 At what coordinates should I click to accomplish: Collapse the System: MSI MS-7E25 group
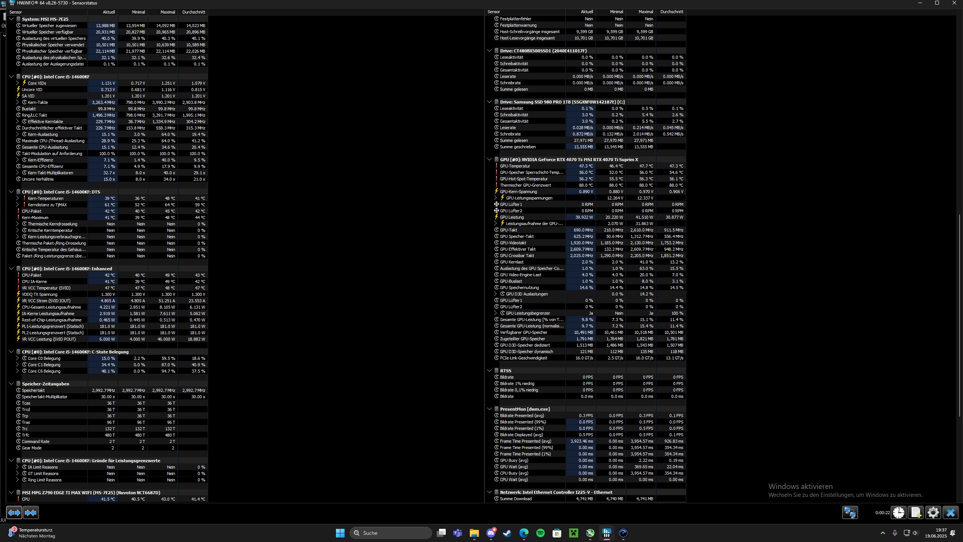pos(11,19)
